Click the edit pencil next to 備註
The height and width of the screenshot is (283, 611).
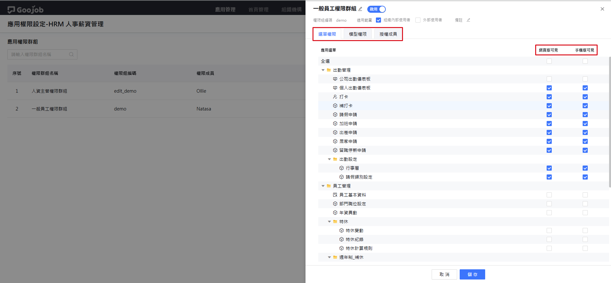pos(468,20)
